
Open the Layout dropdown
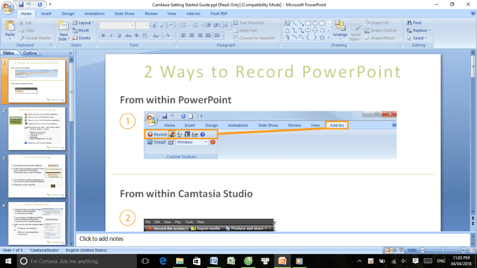pyautogui.click(x=83, y=22)
